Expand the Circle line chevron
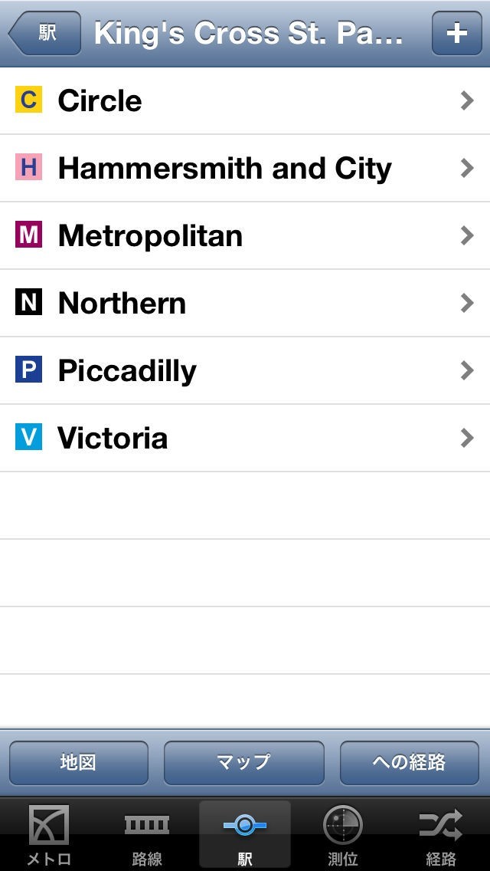 coord(467,100)
